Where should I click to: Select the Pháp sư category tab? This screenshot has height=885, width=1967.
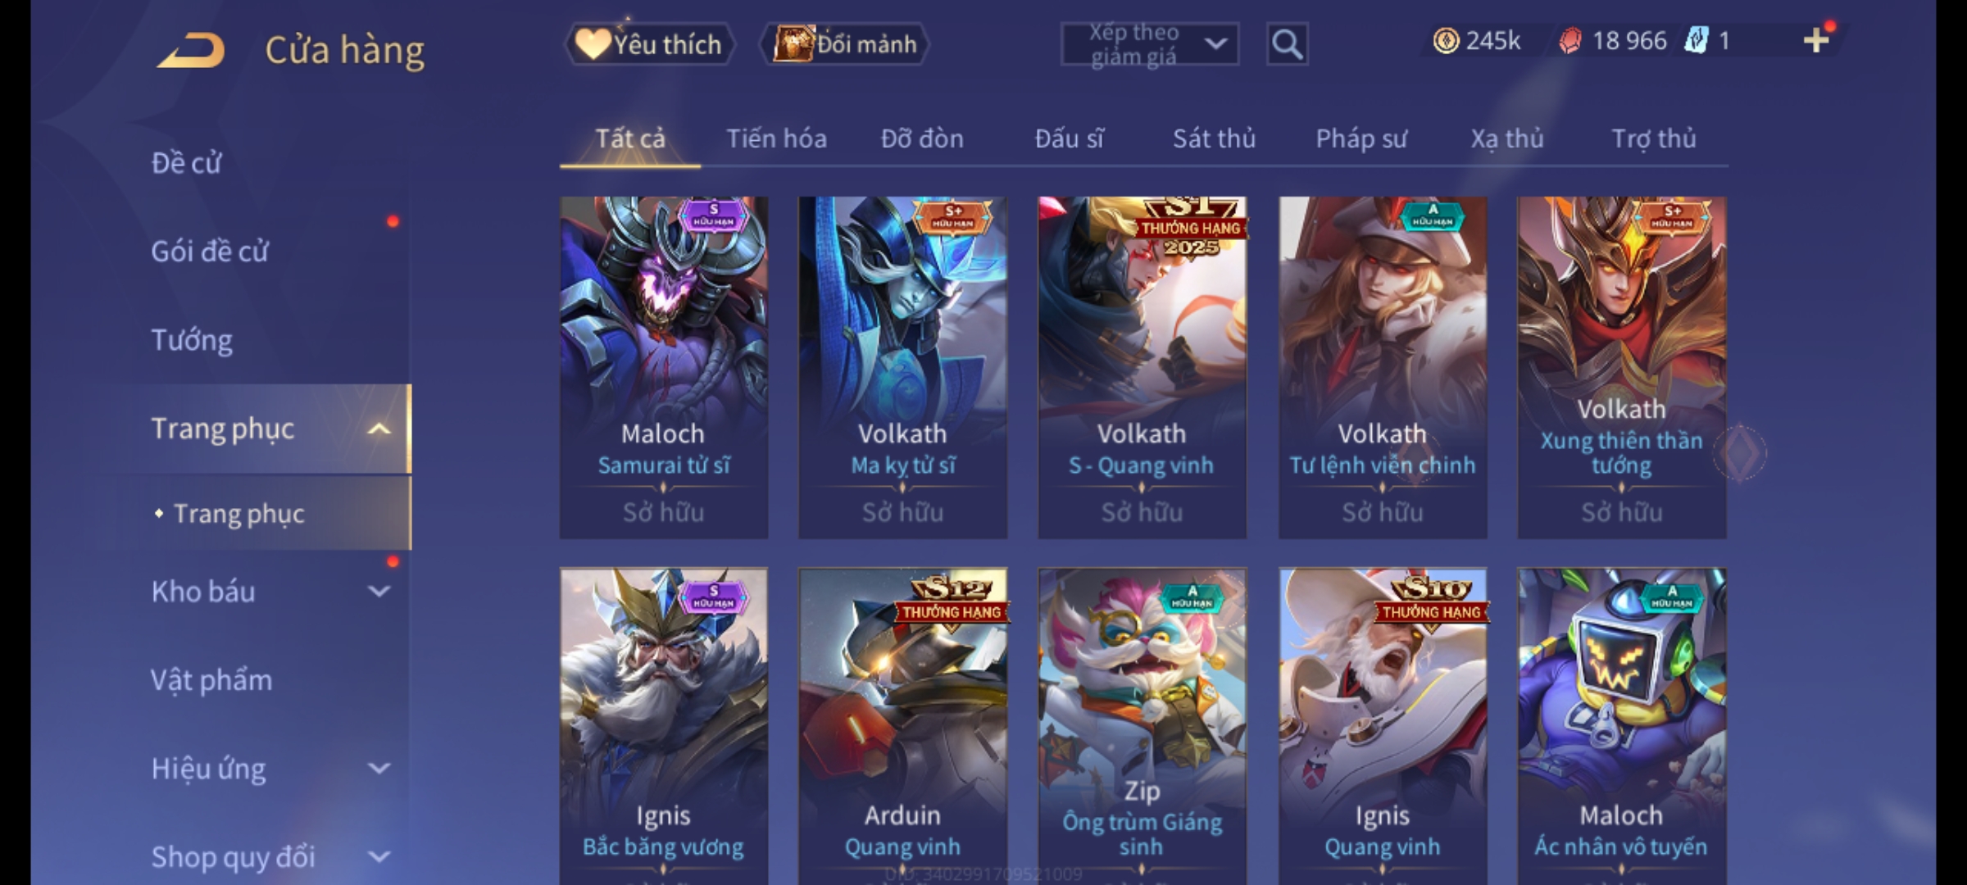tap(1361, 138)
